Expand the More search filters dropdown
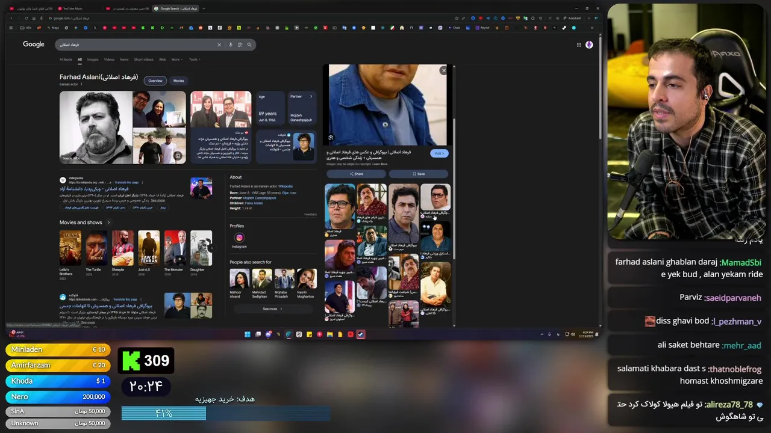The image size is (771, 433). pyautogui.click(x=176, y=60)
